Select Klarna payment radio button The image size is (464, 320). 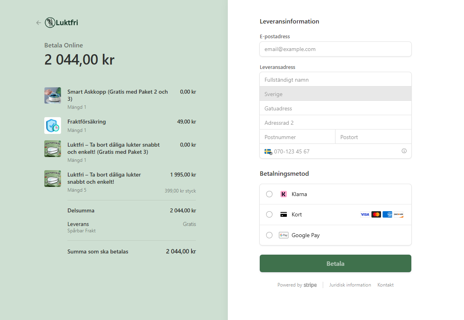(x=269, y=194)
